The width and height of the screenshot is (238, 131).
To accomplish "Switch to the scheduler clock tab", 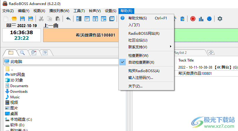I will click(x=34, y=53).
